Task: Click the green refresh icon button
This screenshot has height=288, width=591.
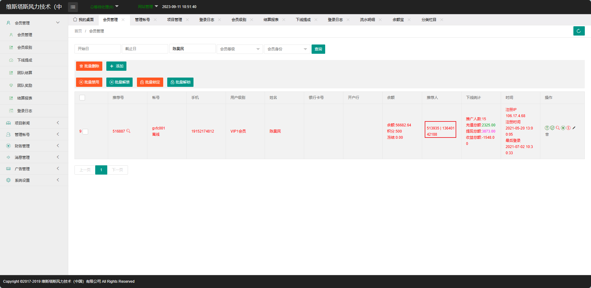Action: [x=579, y=31]
